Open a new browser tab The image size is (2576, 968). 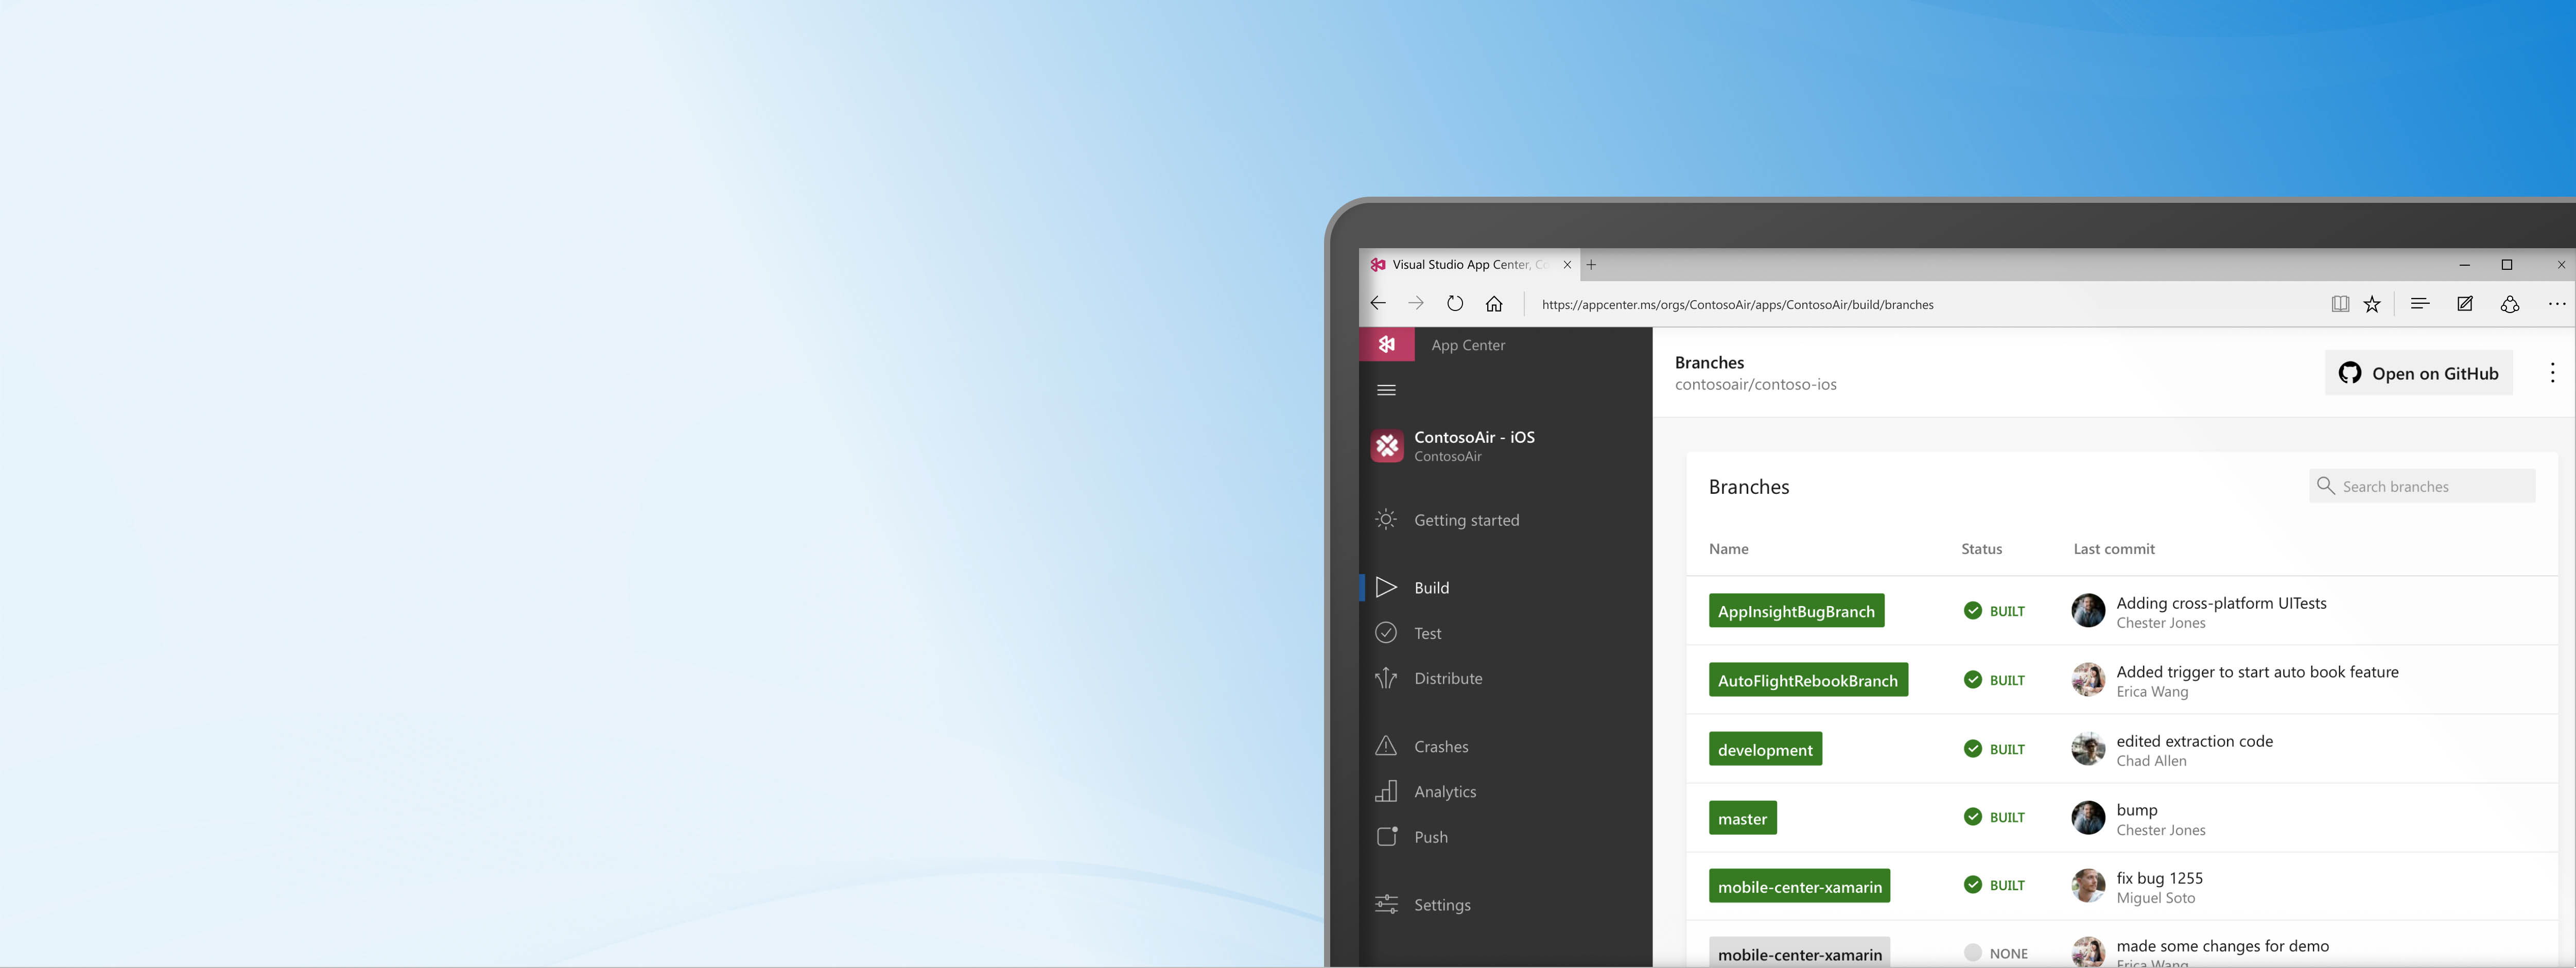click(x=1591, y=264)
